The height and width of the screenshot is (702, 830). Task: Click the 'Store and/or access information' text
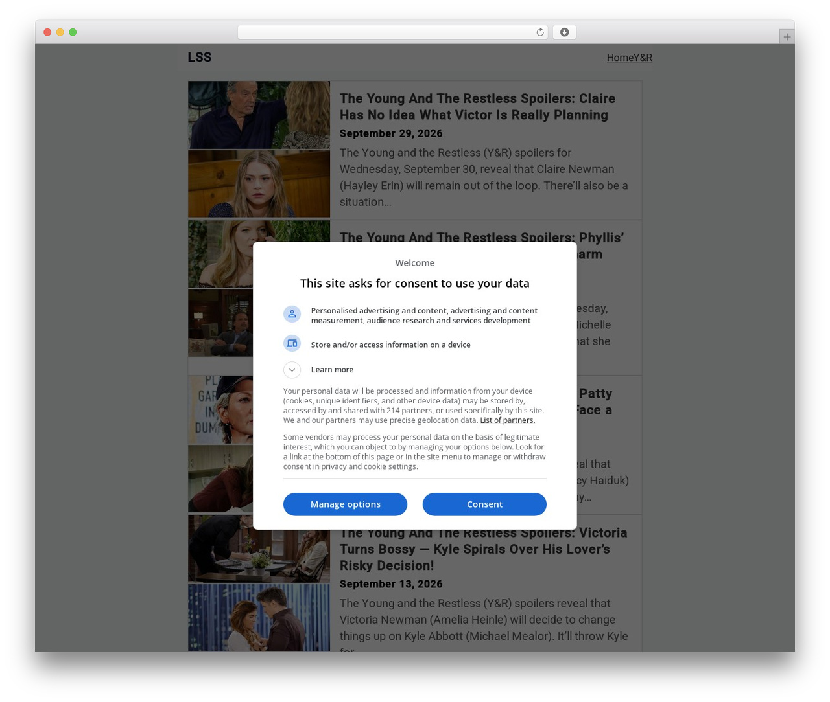coord(390,345)
